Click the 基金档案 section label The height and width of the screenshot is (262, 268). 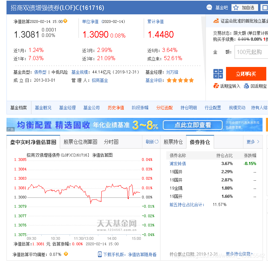19,108
